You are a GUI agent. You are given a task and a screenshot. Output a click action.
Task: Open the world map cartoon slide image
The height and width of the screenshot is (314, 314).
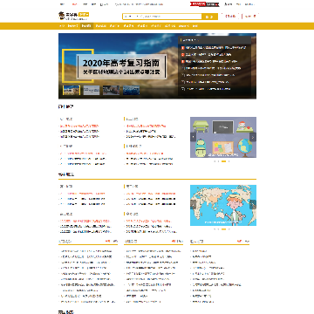click(x=223, y=205)
